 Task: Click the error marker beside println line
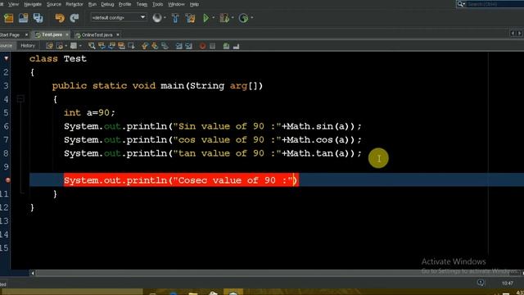(7, 180)
